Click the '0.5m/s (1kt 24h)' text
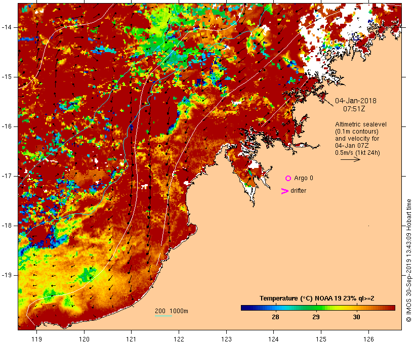The width and height of the screenshot is (415, 344). (x=357, y=153)
